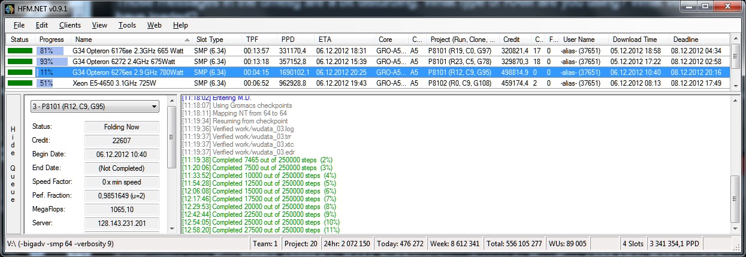Sort by the PPD column header
746x257 pixels.
coord(296,40)
